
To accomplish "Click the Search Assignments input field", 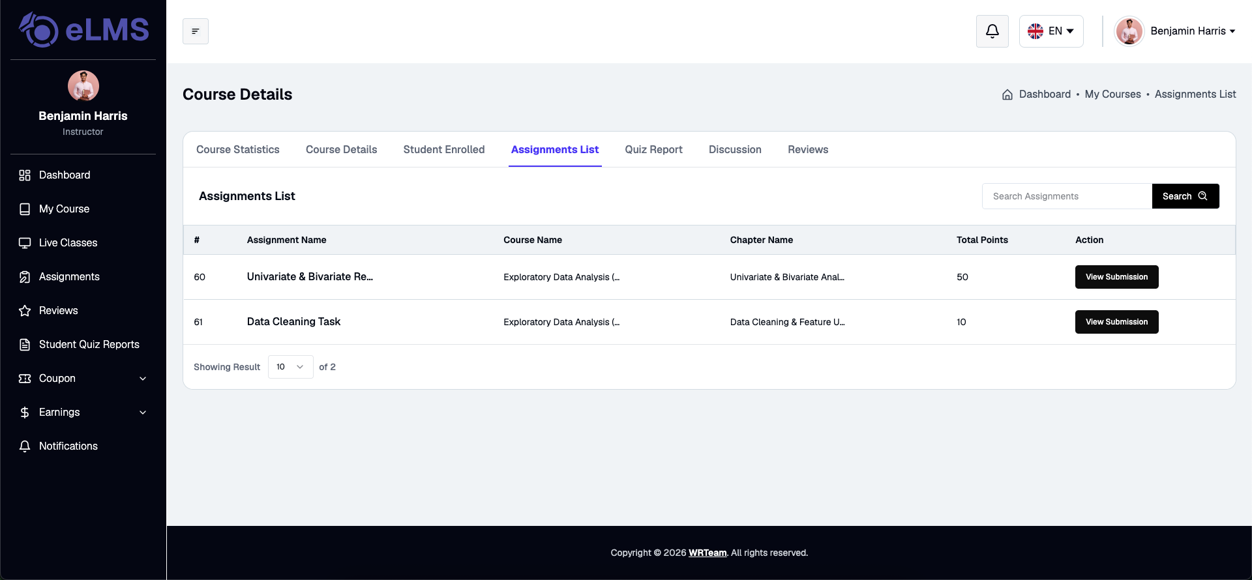I will click(x=1067, y=196).
